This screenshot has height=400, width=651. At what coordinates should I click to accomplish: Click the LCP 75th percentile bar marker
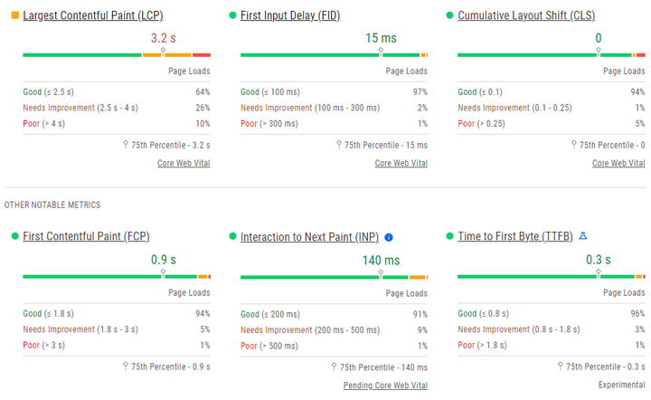coord(163,52)
